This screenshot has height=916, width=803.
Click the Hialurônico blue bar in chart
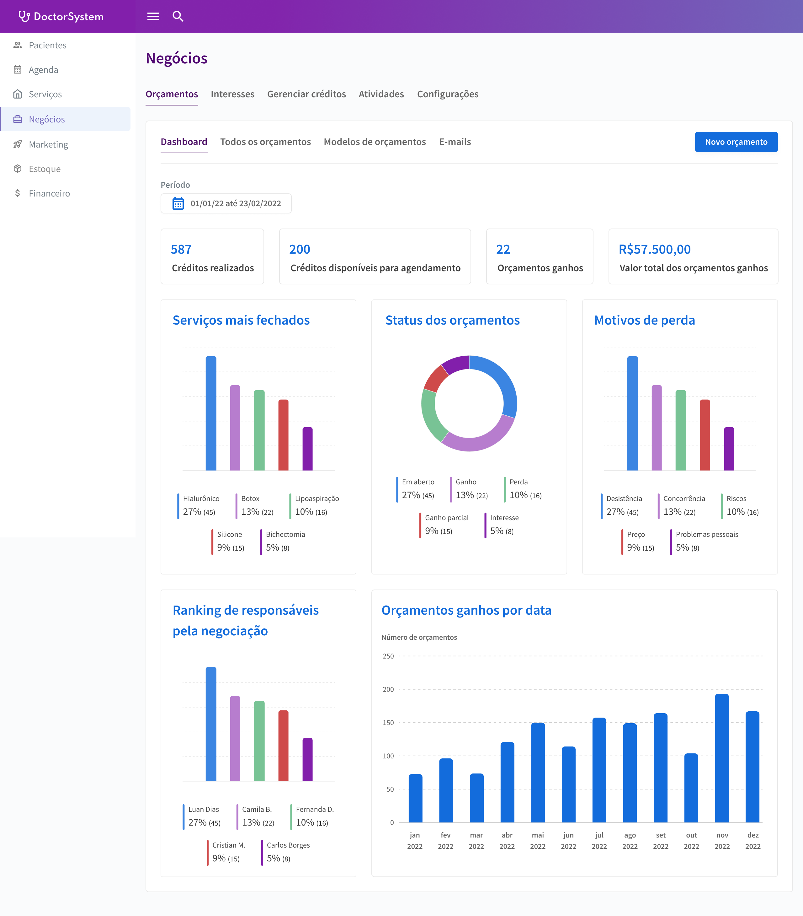pos(211,413)
